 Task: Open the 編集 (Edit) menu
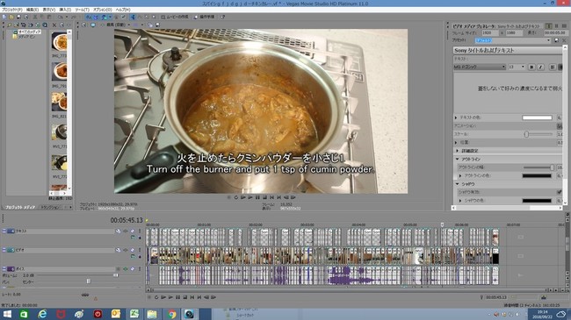point(32,10)
